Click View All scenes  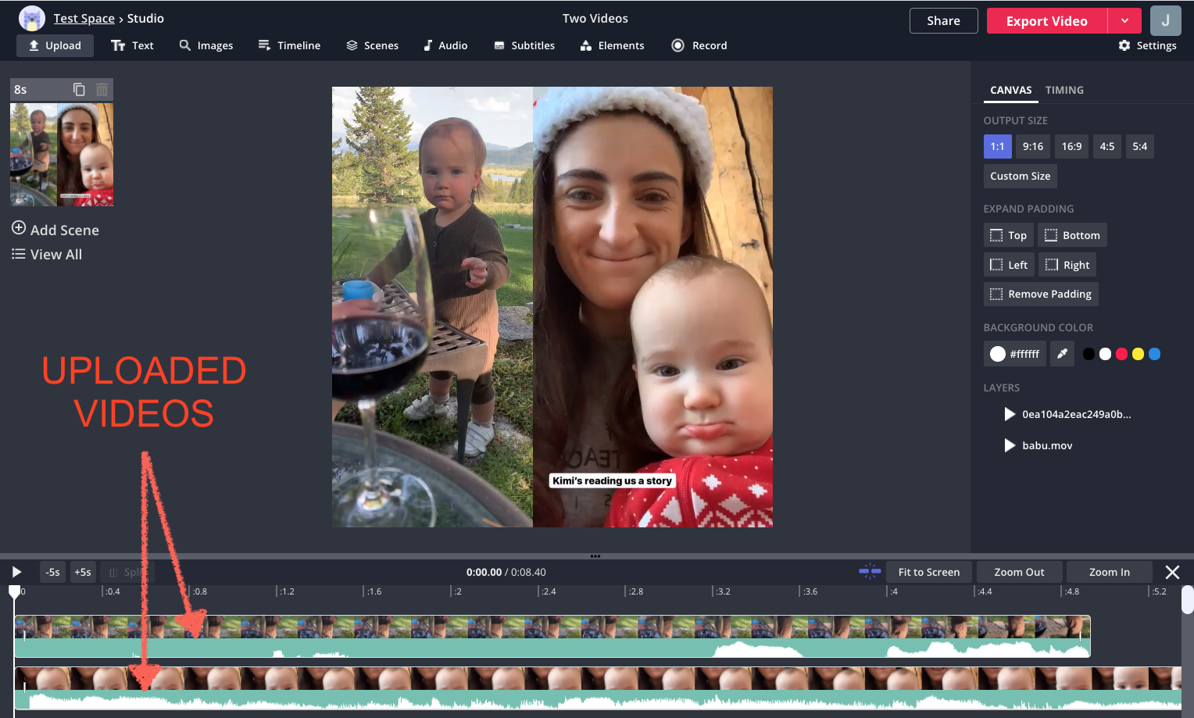point(47,254)
